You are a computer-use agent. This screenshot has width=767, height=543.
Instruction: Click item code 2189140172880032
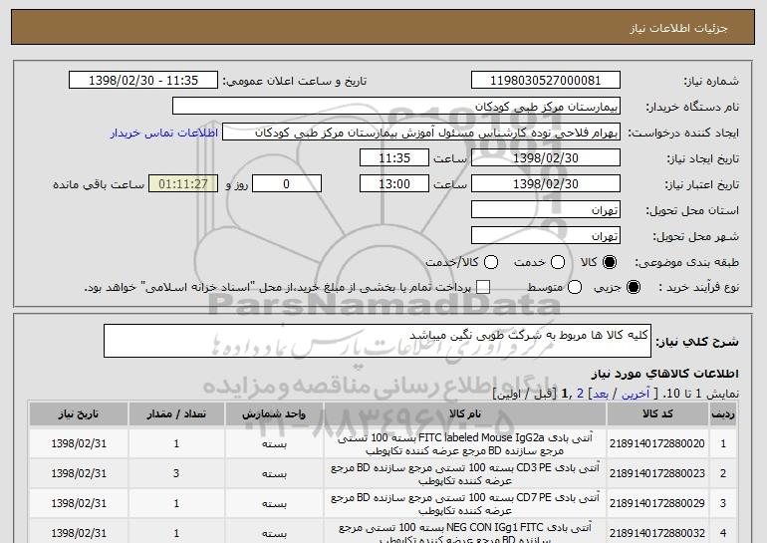[x=657, y=533]
